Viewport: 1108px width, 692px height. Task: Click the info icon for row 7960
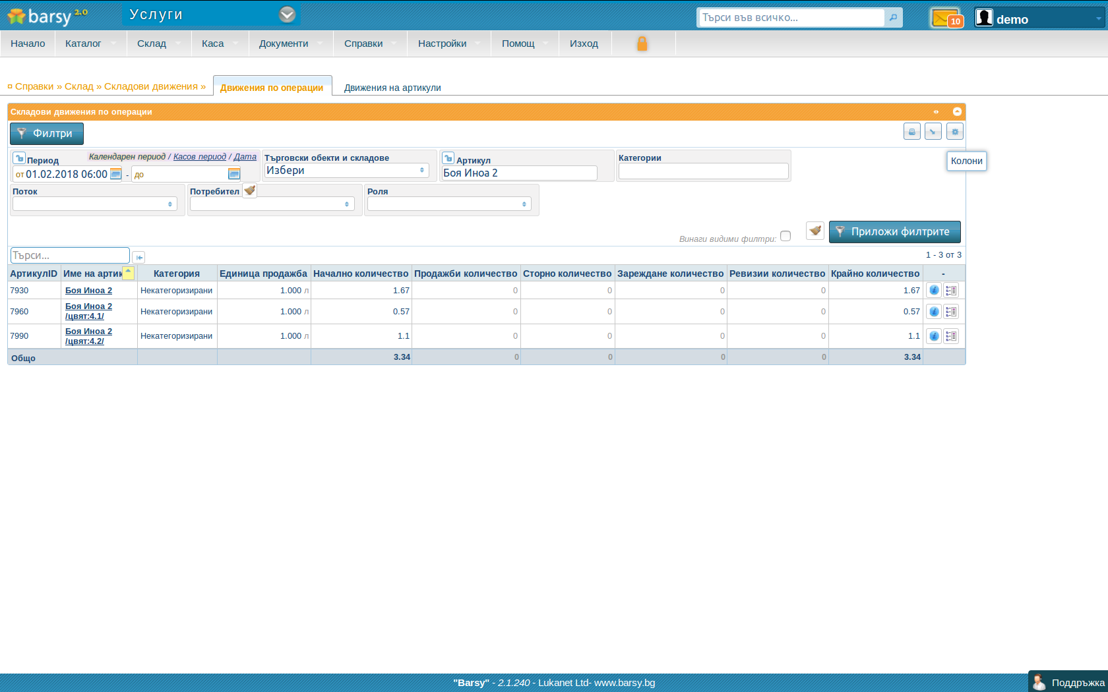coord(934,311)
